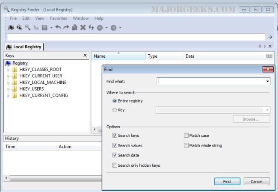Screen dimensions: 278x192
Task: Click the Delete X toolbar icon
Action: click(83, 28)
